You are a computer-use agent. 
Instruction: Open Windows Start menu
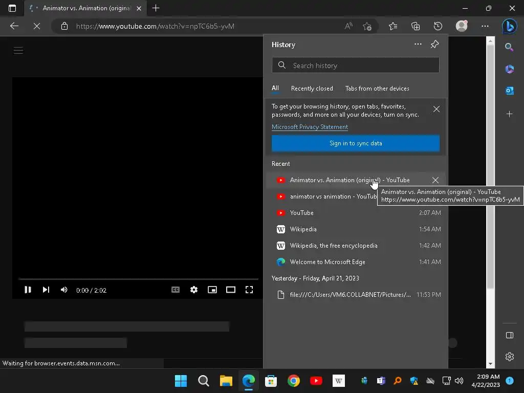[181, 381]
